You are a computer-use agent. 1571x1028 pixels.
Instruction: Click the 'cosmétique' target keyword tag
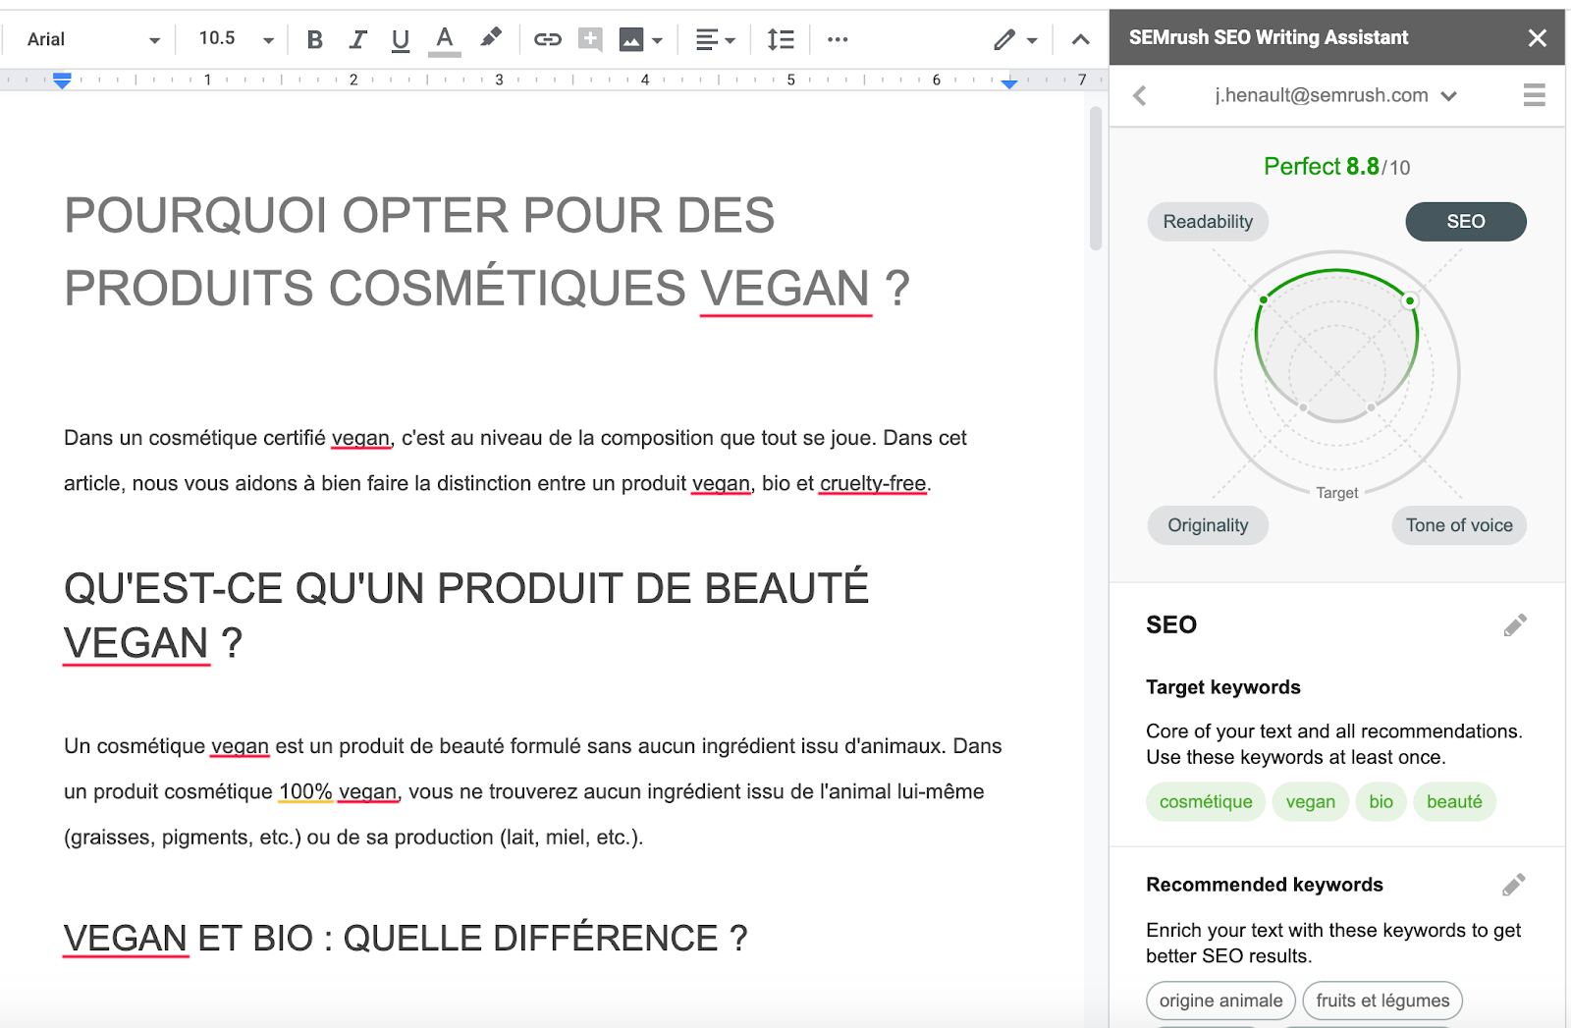(x=1206, y=802)
